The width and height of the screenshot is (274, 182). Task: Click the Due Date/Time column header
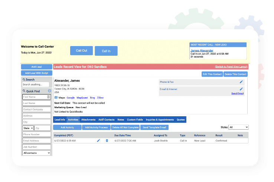tap(123, 136)
